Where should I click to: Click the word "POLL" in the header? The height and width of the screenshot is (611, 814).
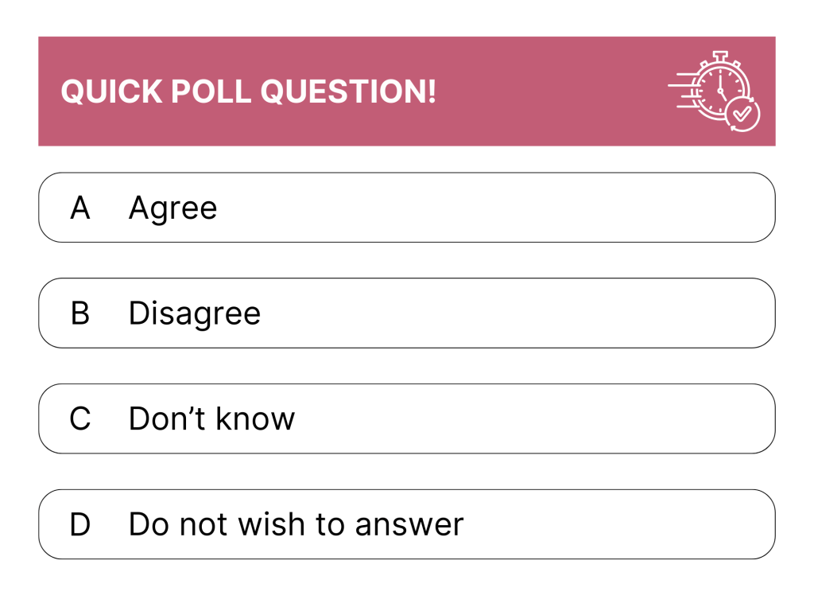point(212,92)
